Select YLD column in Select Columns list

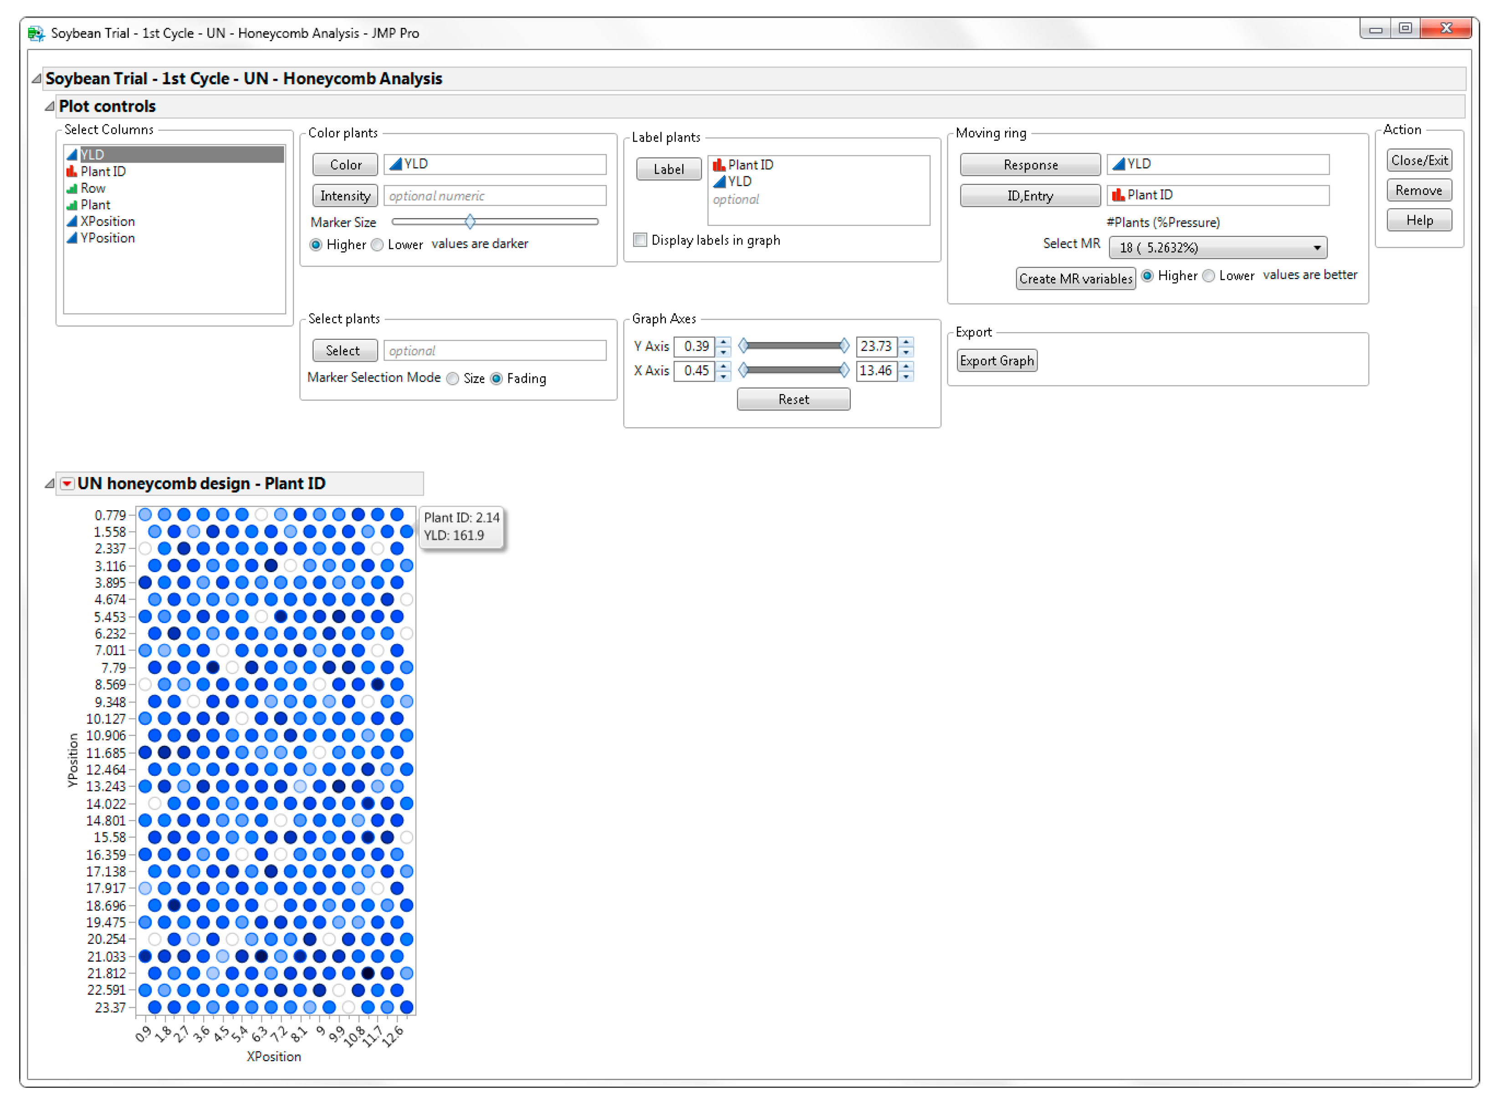tap(92, 155)
